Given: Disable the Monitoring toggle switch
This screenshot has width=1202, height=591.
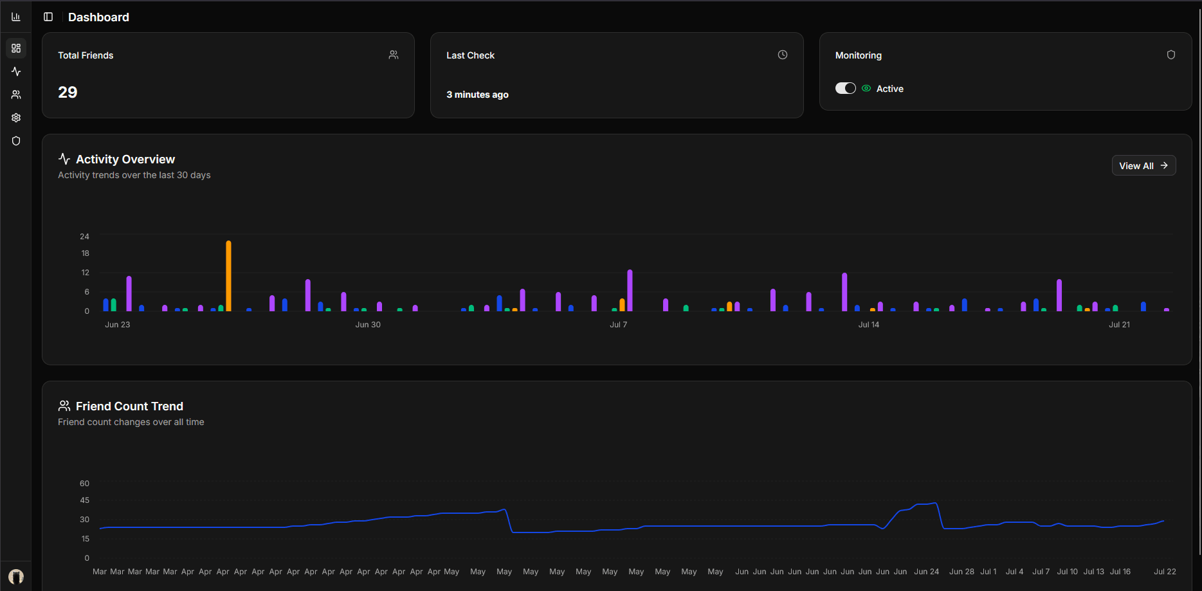Looking at the screenshot, I should point(846,88).
